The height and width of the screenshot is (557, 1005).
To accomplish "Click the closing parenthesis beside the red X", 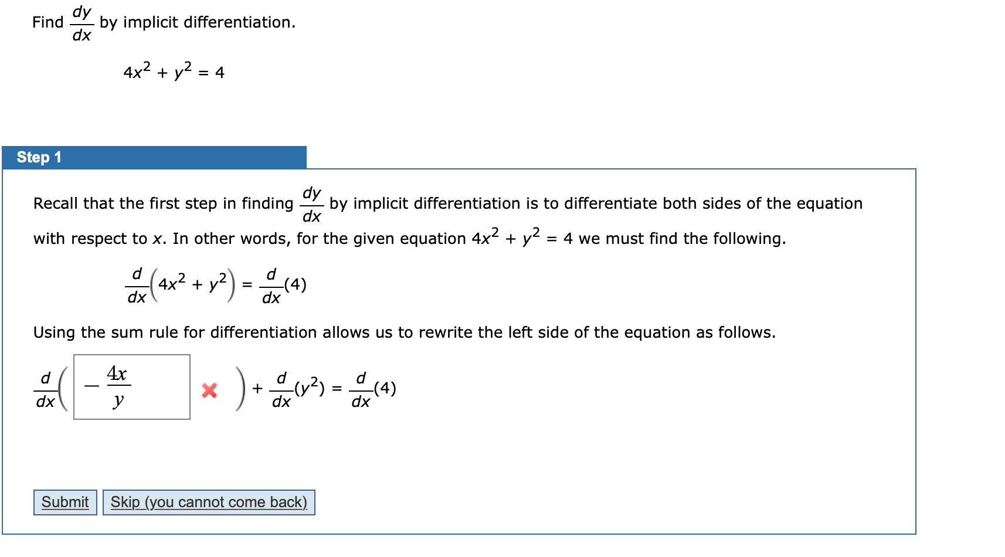I will pyautogui.click(x=239, y=388).
